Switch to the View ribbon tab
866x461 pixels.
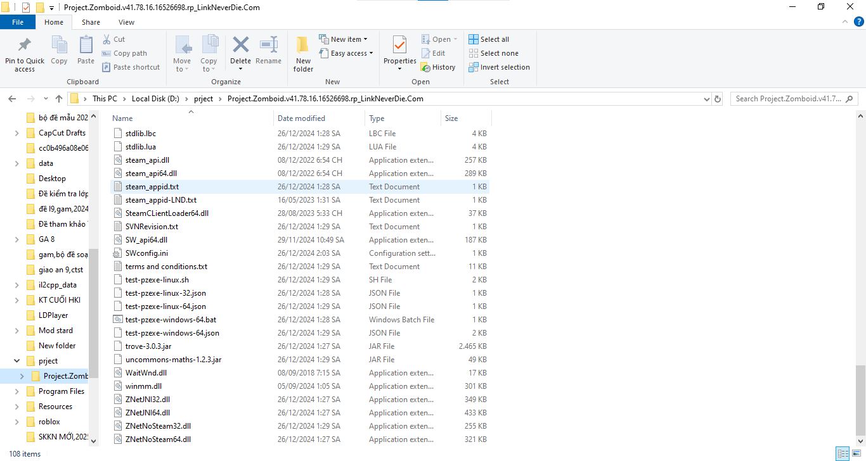click(x=126, y=22)
